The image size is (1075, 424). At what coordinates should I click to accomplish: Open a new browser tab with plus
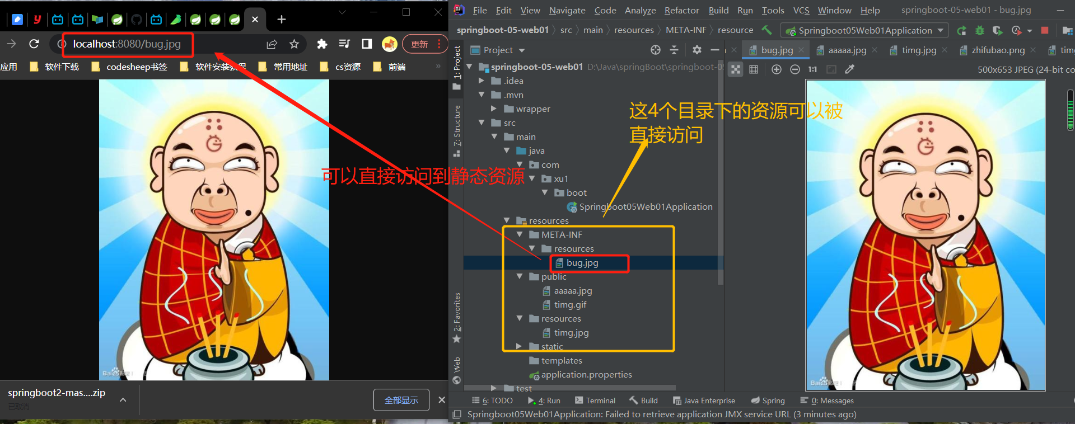(282, 20)
